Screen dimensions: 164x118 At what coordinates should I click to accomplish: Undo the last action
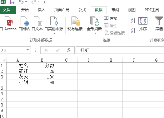point(21,2)
